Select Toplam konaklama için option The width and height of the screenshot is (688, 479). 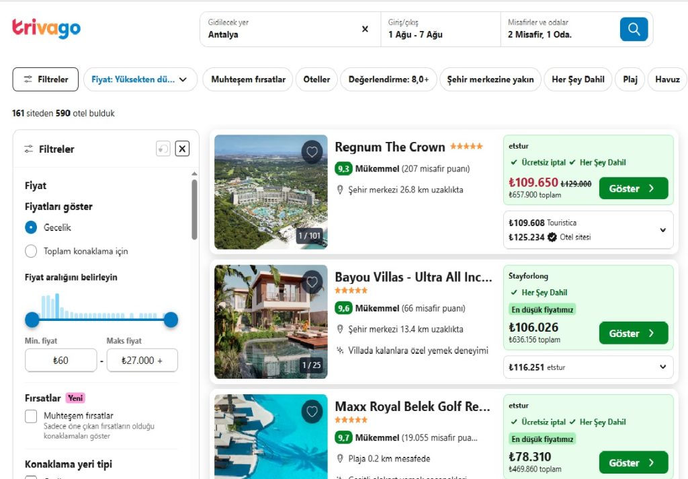tap(31, 251)
